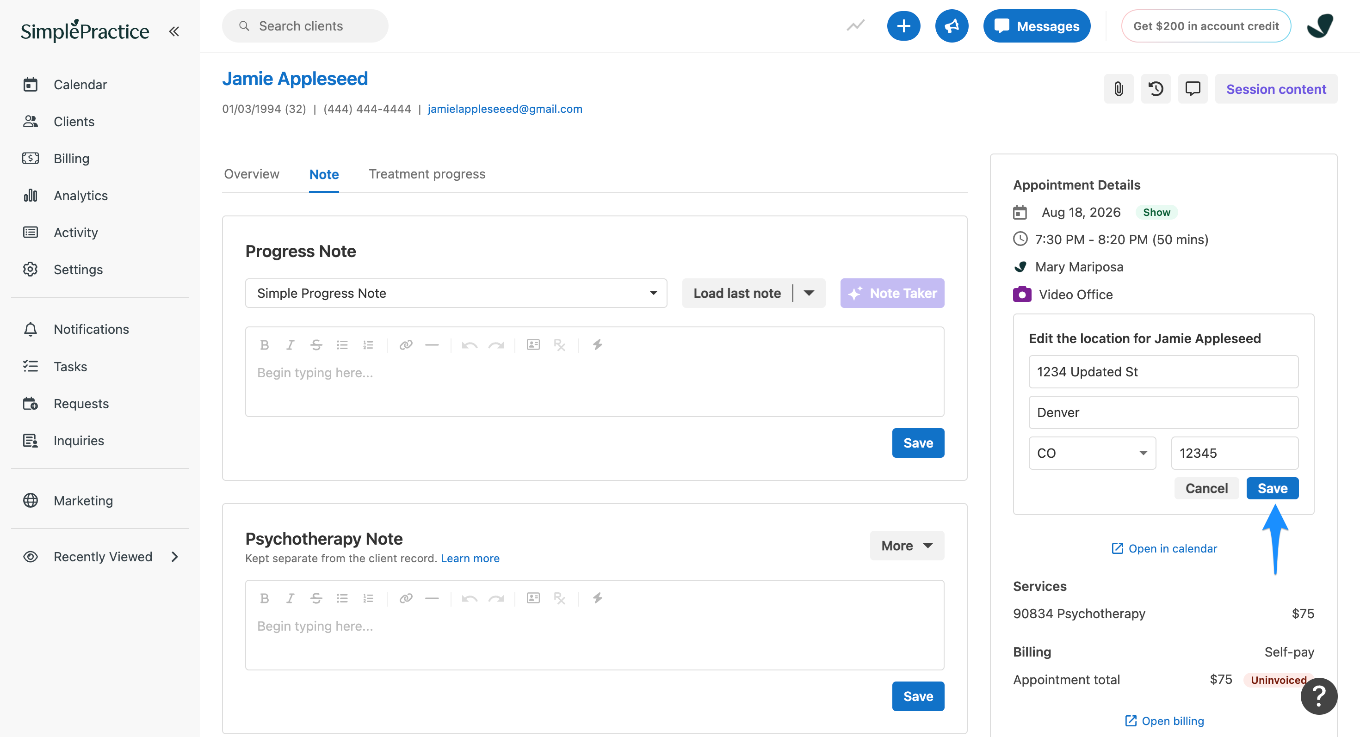Go to Clients in the sidebar

74,121
